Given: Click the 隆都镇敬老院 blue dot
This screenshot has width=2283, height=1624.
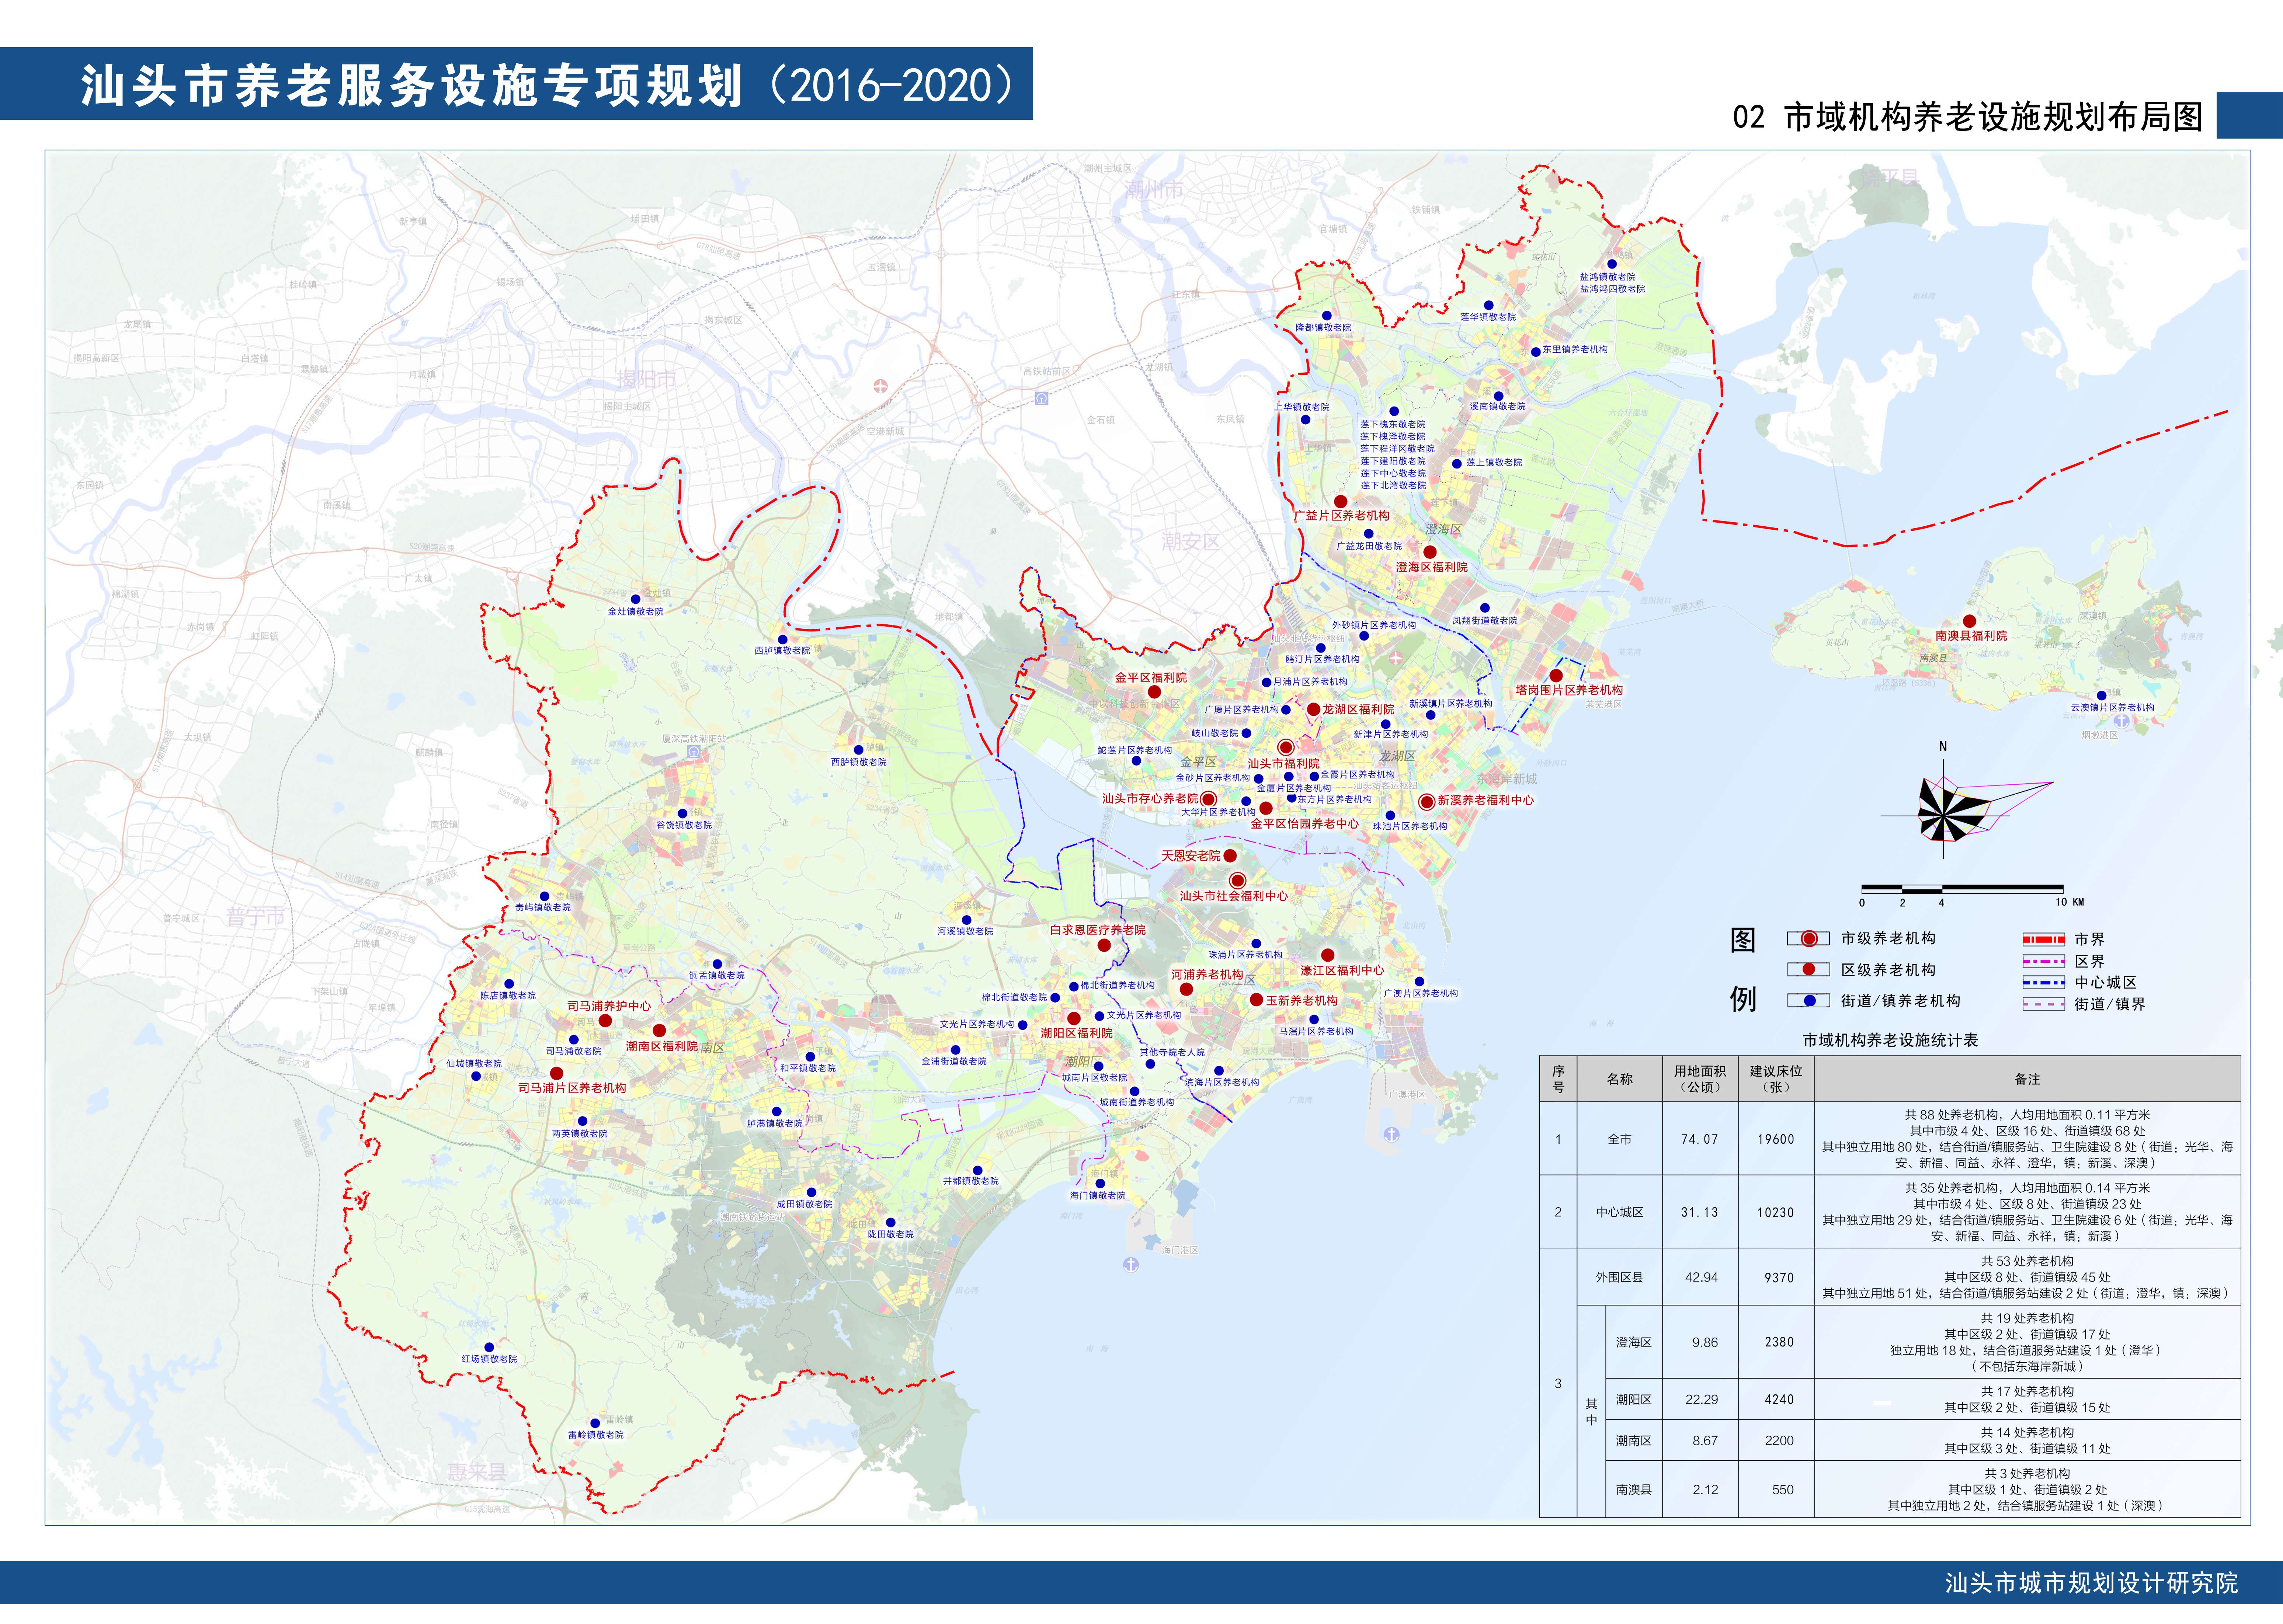Looking at the screenshot, I should (x=1327, y=315).
